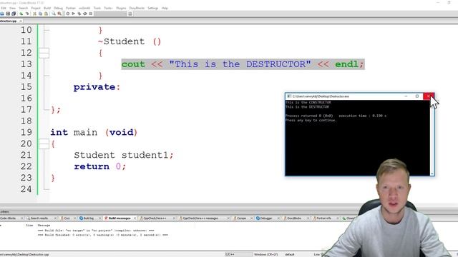Close the Debugger log tab

(278, 218)
